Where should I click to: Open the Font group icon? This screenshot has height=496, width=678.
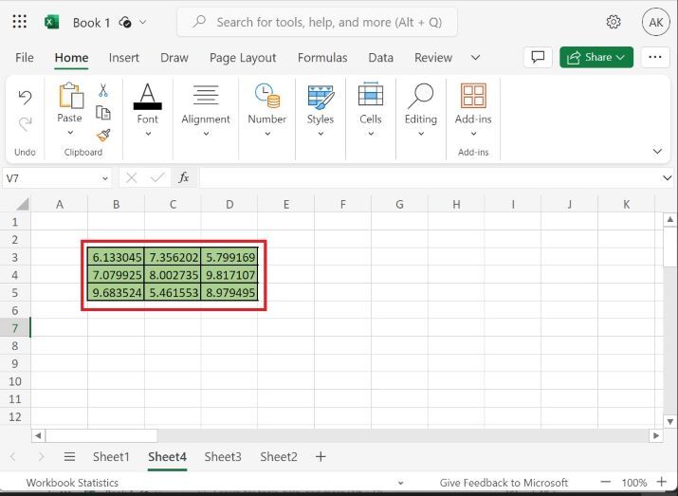point(147,96)
